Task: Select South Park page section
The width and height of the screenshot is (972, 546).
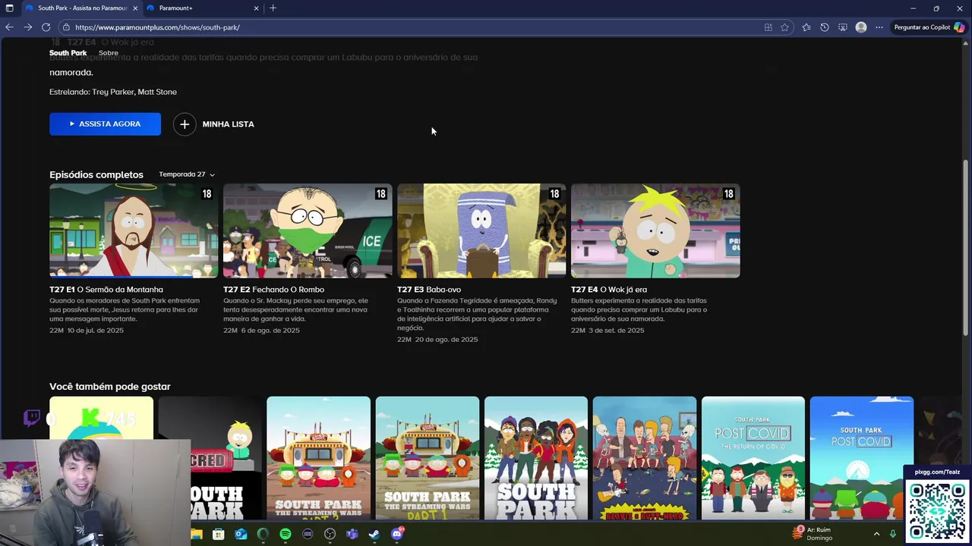Action: tap(68, 53)
